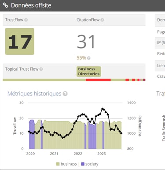Click the 30 value on left axis

(22, 103)
